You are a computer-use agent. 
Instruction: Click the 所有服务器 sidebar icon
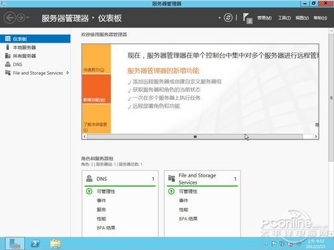click(8, 56)
